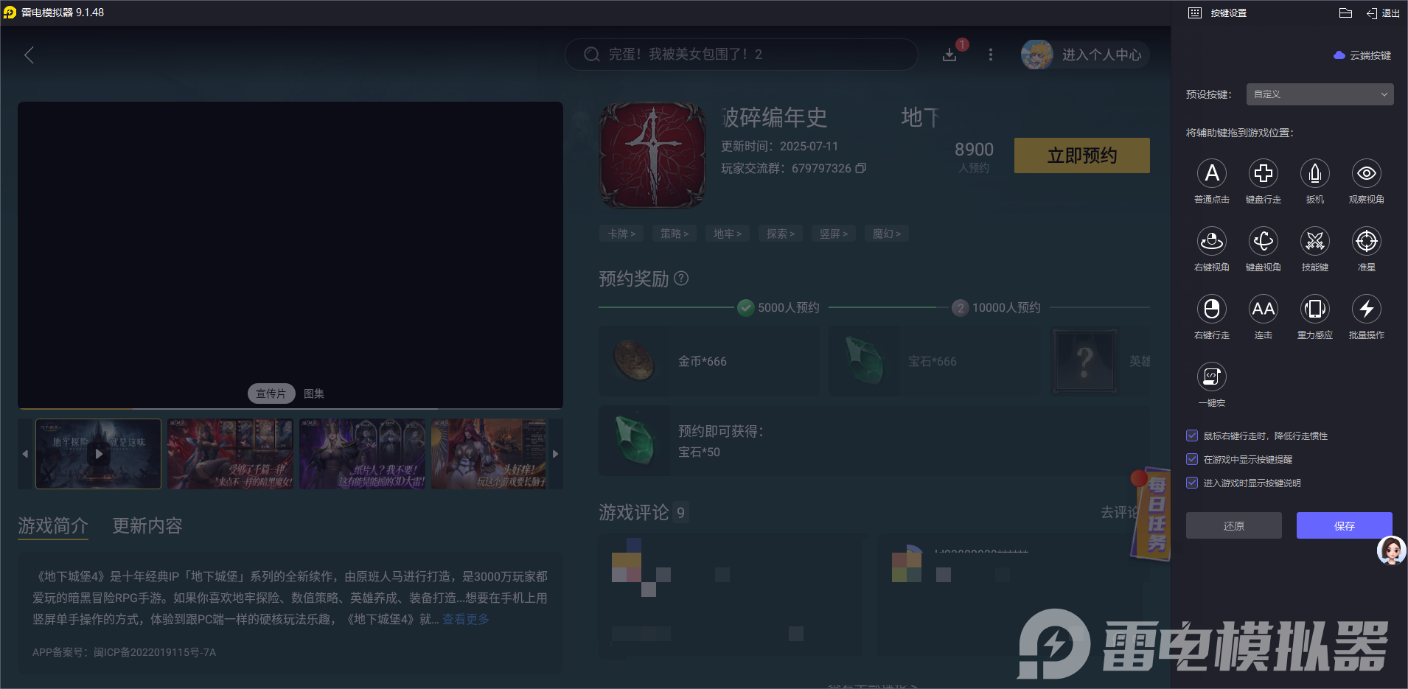Image resolution: width=1408 pixels, height=689 pixels.
Task: Open the 竖屏 tag
Action: point(834,234)
